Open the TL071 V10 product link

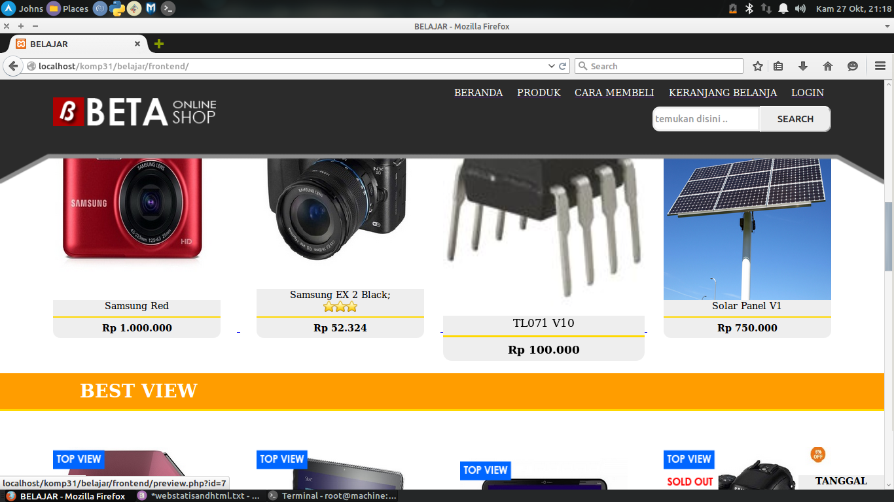point(544,323)
